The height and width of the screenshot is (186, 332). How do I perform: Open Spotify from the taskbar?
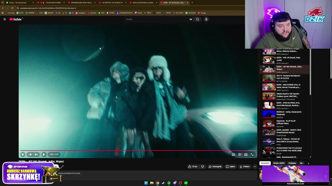coord(169,183)
